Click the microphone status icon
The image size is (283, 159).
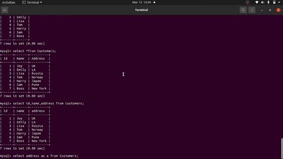click(x=268, y=2)
